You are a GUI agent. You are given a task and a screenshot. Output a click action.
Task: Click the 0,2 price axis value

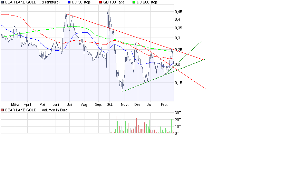(177, 64)
